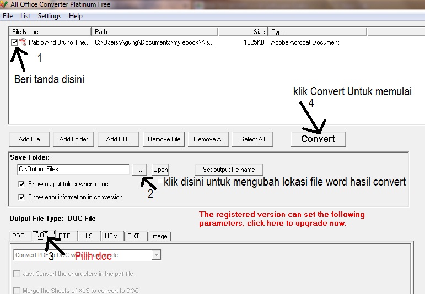Tick Merge the Sheets of XLS checkbox
Viewport: 425px width, 294px height.
[17, 291]
